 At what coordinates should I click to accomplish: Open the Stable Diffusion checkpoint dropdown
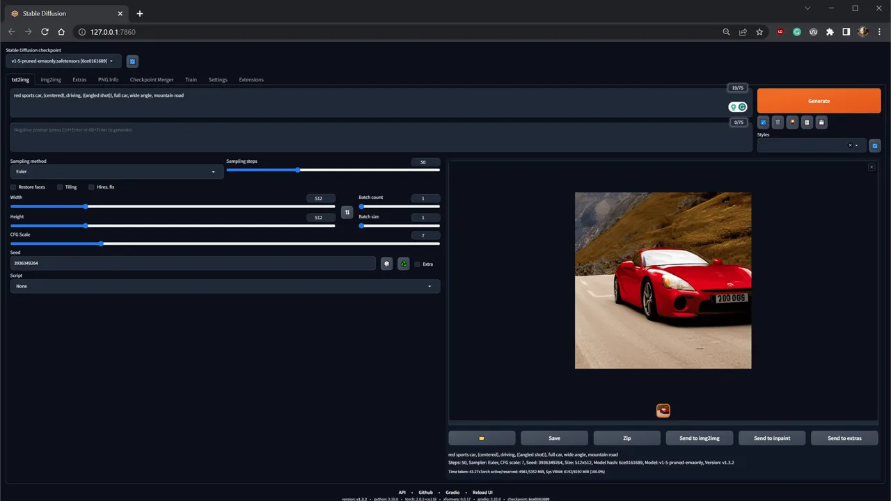click(x=63, y=61)
